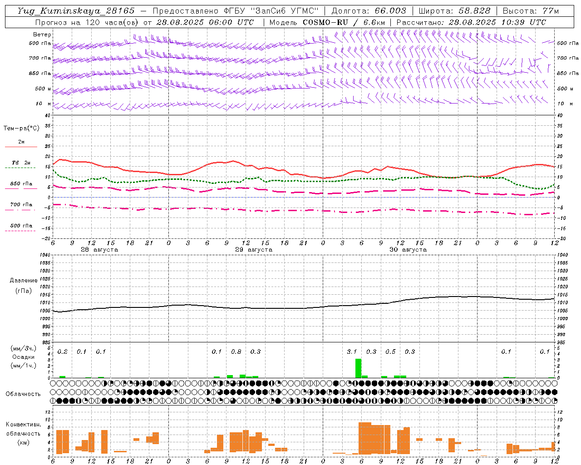Click the 30 августа date label
The image size is (581, 465).
pos(408,250)
